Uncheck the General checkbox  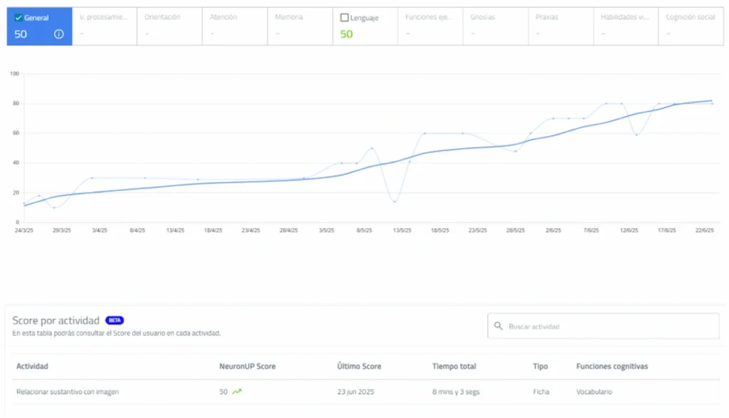19,18
